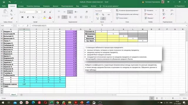Click the ribbon display options icon
188x105 pixels.
tap(168, 2)
